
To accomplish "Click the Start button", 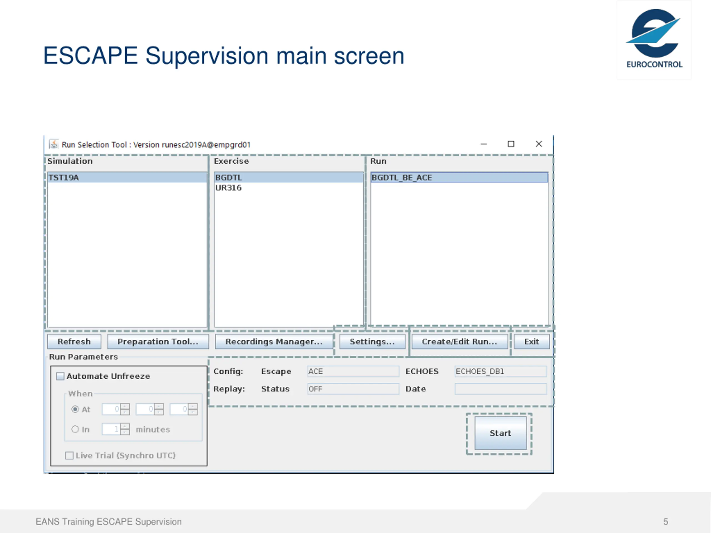I will [500, 433].
